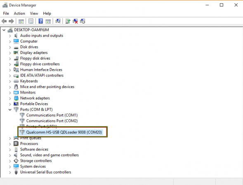Close the Device Manager window

pos(236,5)
